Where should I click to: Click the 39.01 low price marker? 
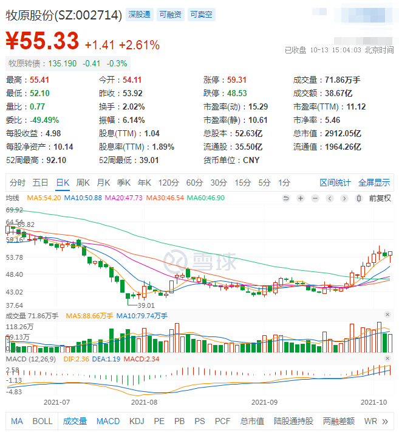point(146,305)
